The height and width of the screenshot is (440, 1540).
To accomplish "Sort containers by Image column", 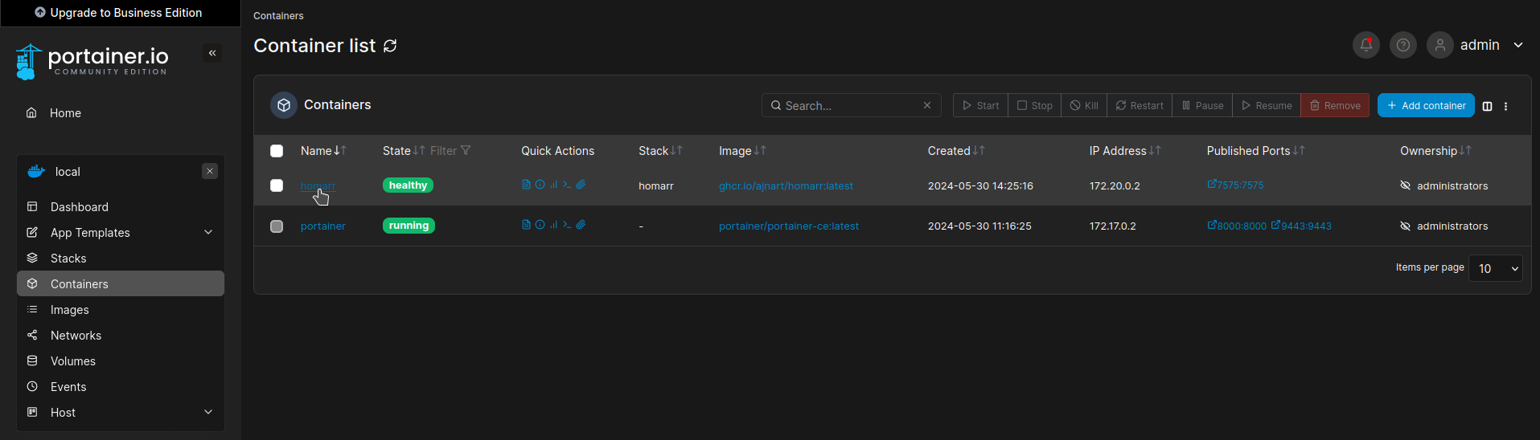I will tap(742, 151).
